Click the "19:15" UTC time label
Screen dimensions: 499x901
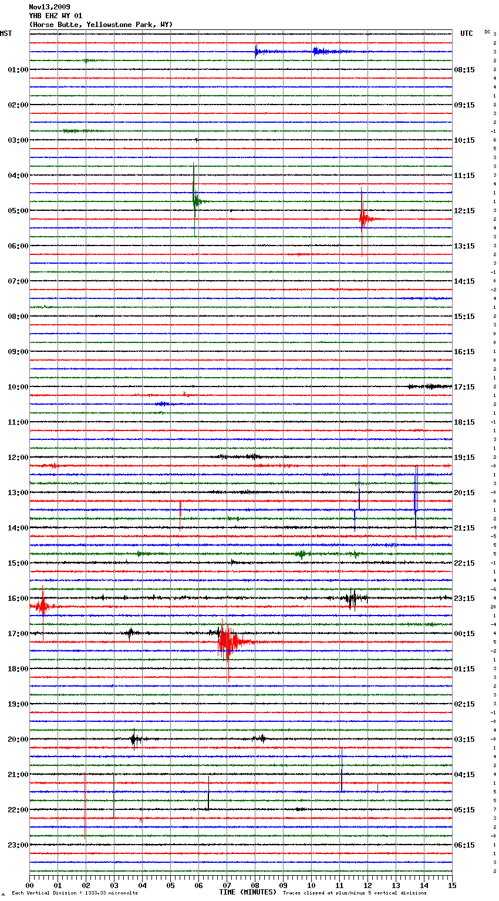coord(464,458)
